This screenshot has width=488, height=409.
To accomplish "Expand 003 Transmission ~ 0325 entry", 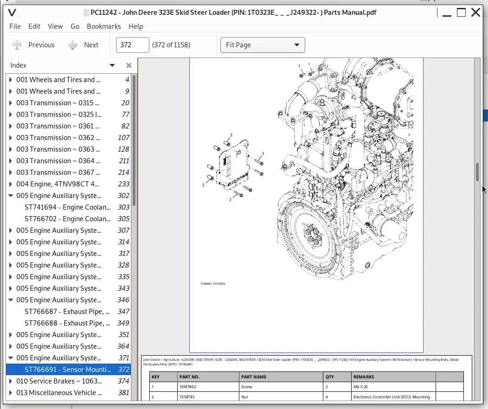I will pyautogui.click(x=11, y=115).
